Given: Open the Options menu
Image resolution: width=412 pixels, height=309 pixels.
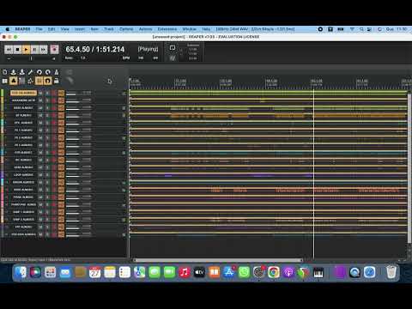Looking at the screenshot, I should pos(126,29).
